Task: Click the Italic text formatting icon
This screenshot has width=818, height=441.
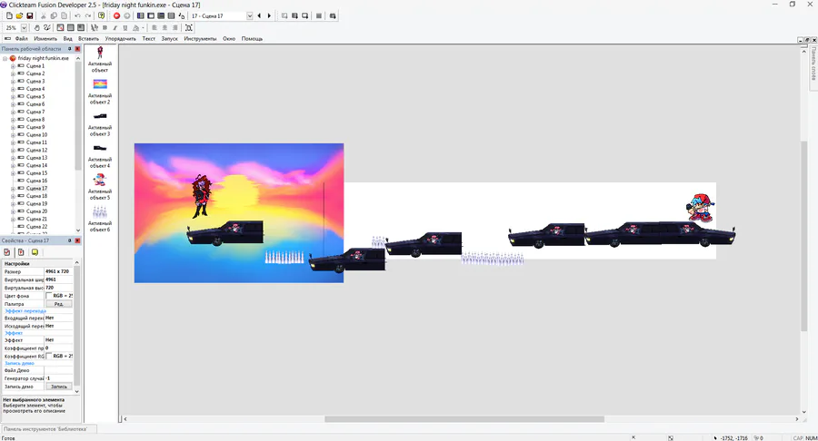Action: click(115, 27)
